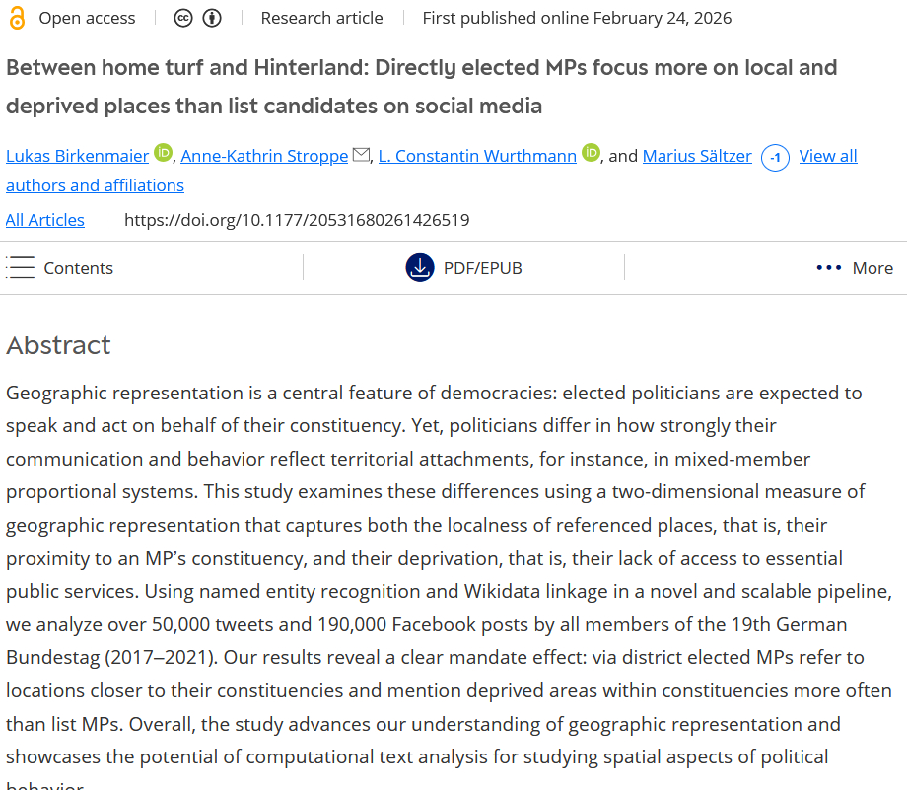Click the Creative Commons license icon
The width and height of the screenshot is (907, 790).
(183, 18)
